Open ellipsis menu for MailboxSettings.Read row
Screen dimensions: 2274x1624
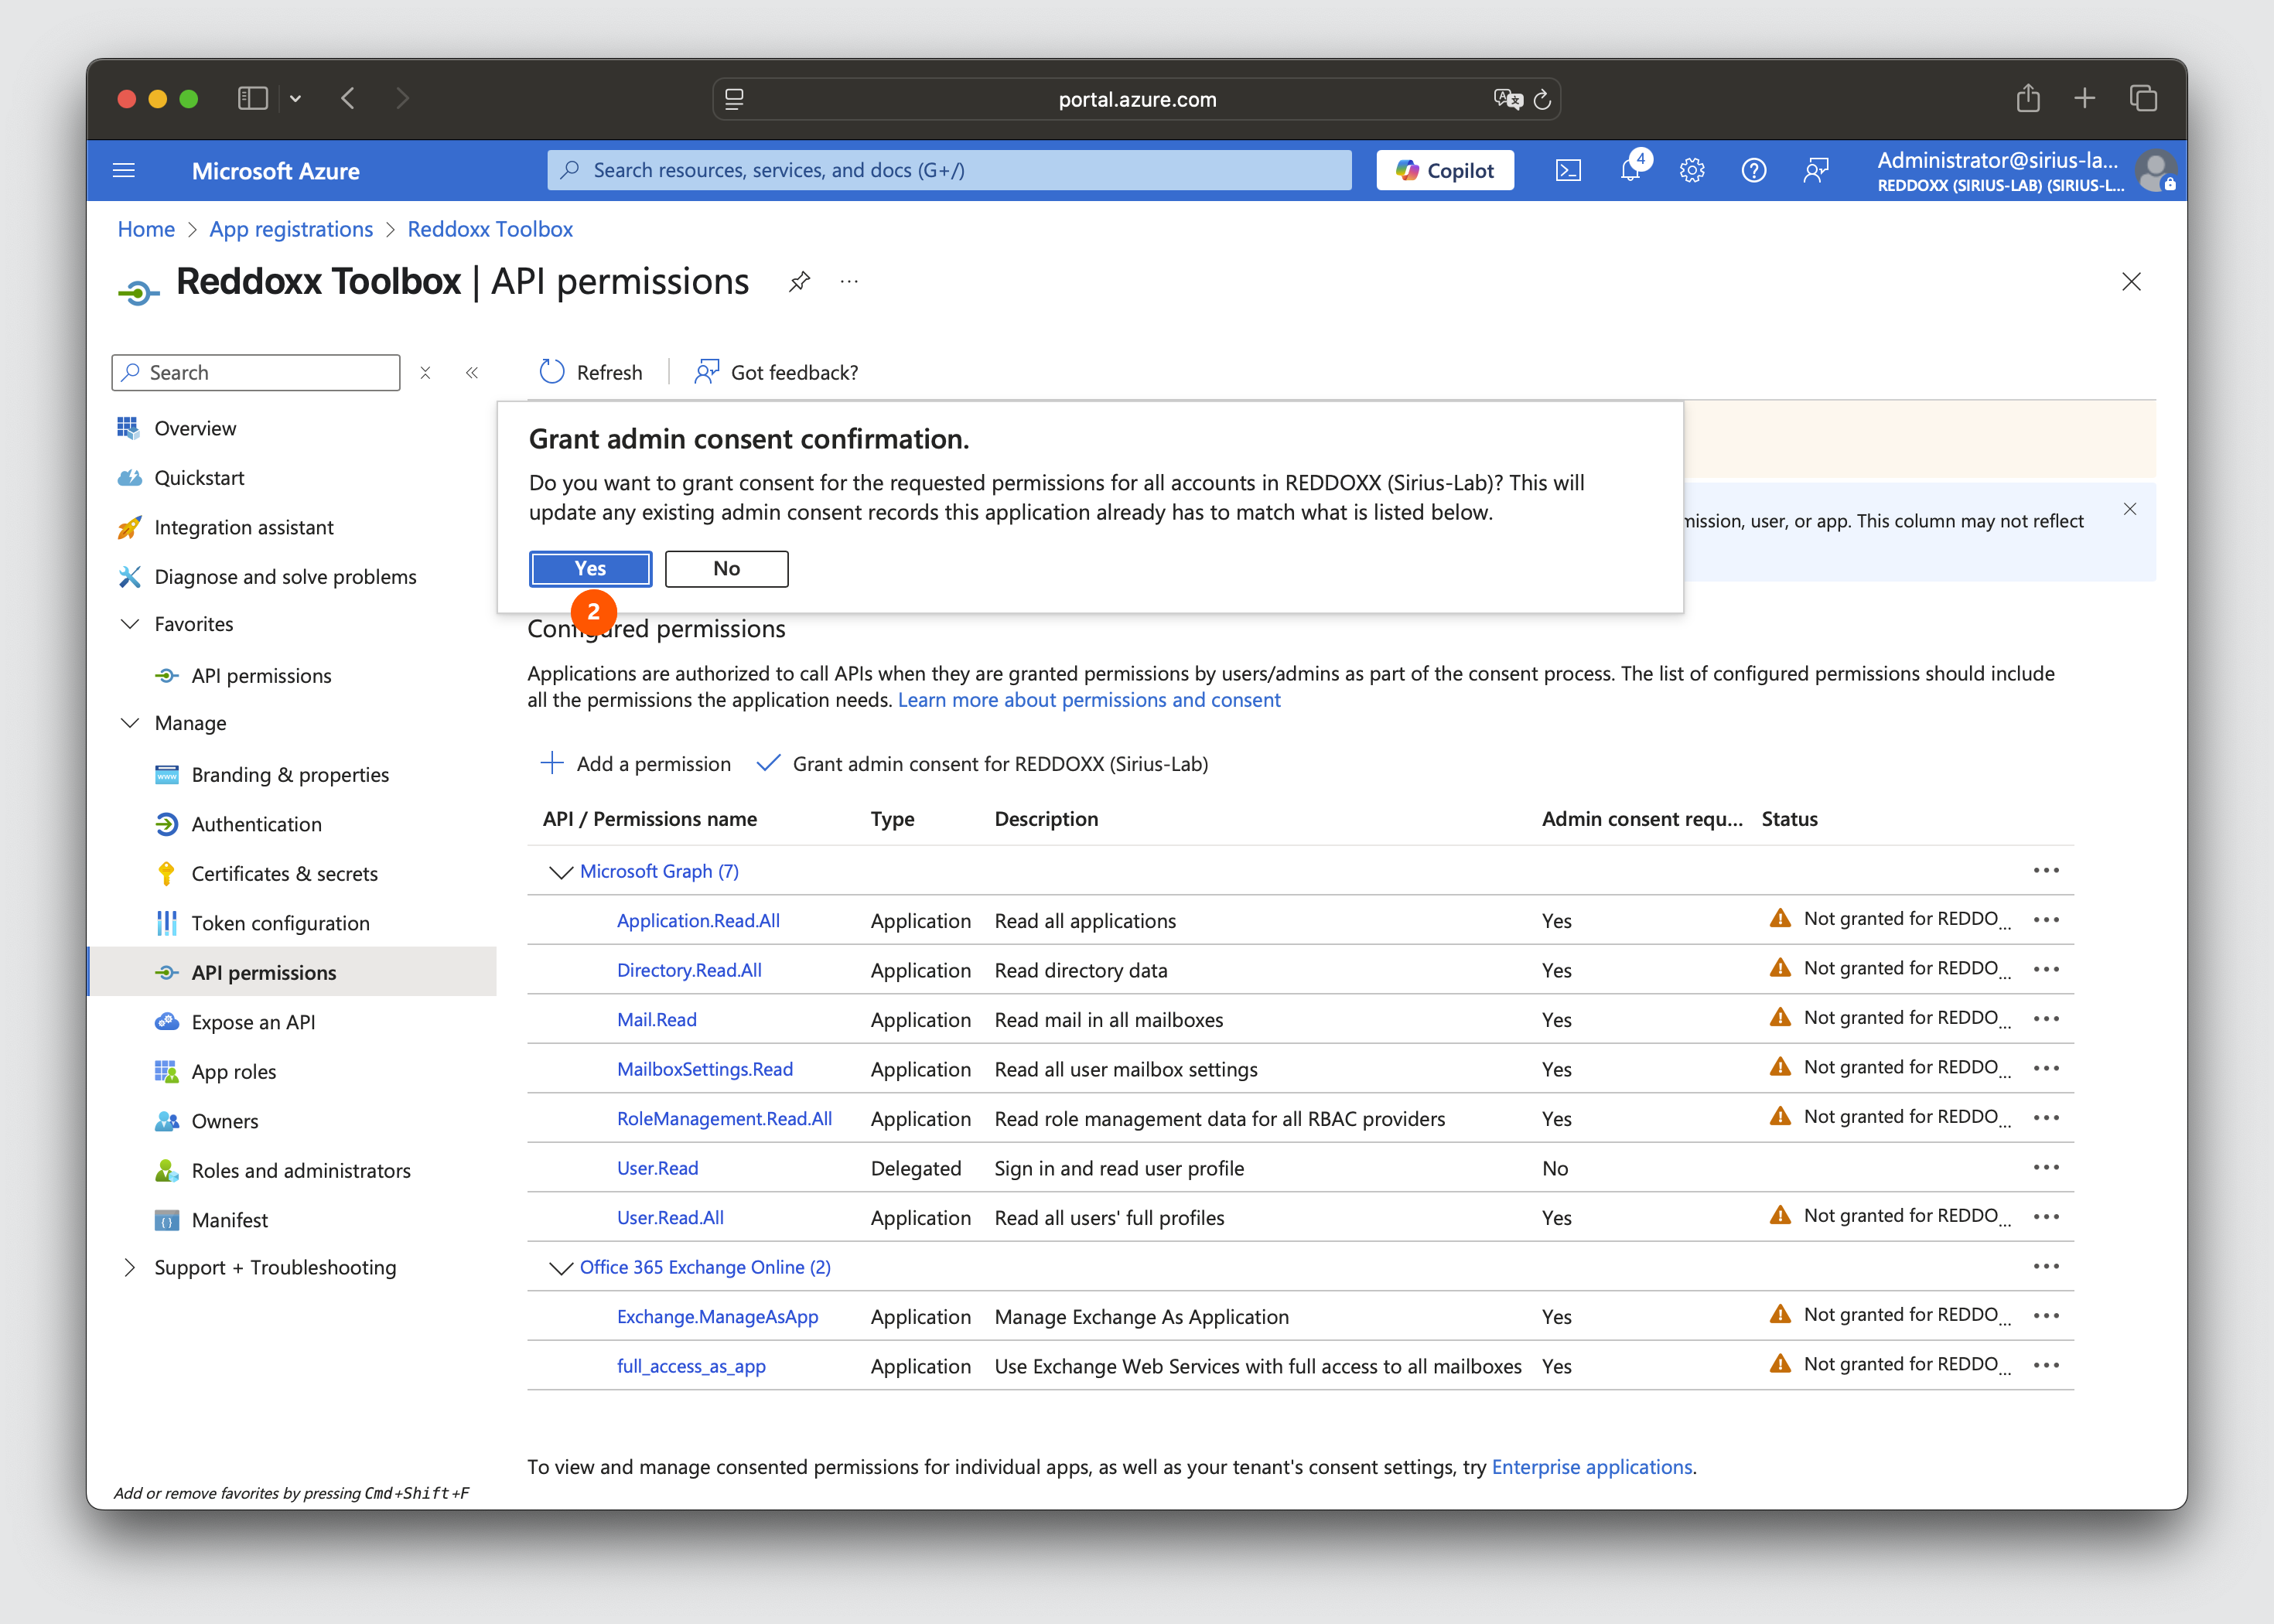(x=2046, y=1069)
